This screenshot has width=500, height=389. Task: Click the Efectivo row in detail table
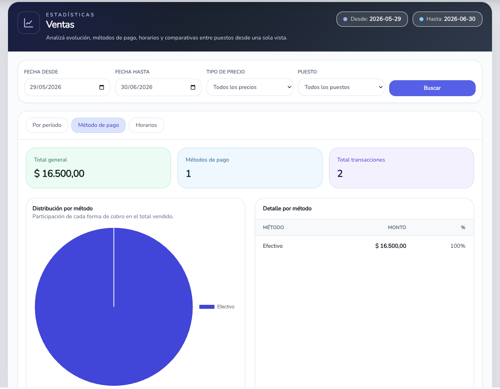pos(364,246)
